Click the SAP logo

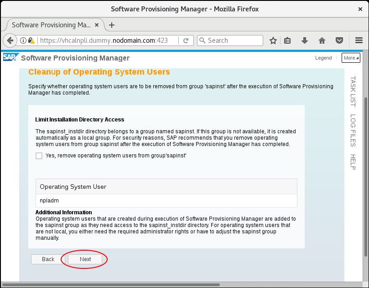(x=10, y=57)
